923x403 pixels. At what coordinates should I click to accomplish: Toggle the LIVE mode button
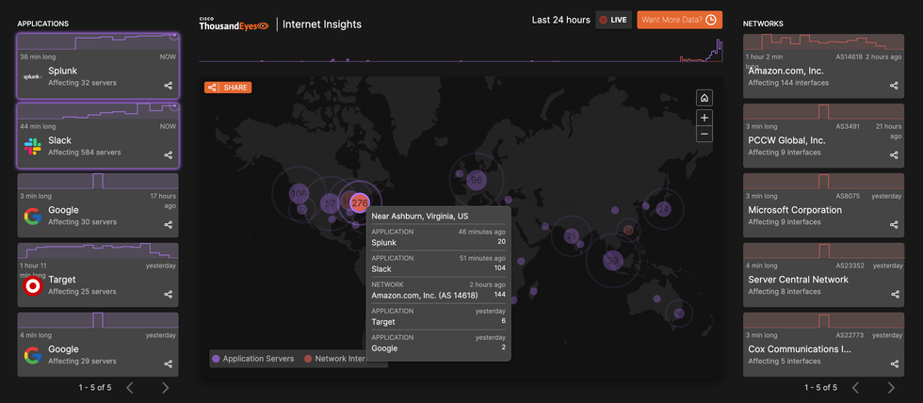pyautogui.click(x=614, y=20)
